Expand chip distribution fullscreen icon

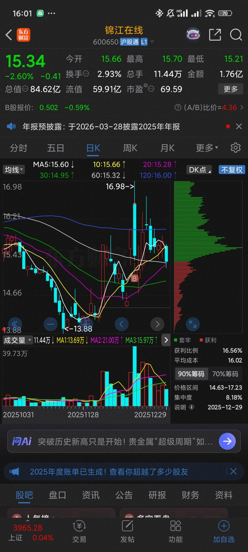tap(193, 324)
